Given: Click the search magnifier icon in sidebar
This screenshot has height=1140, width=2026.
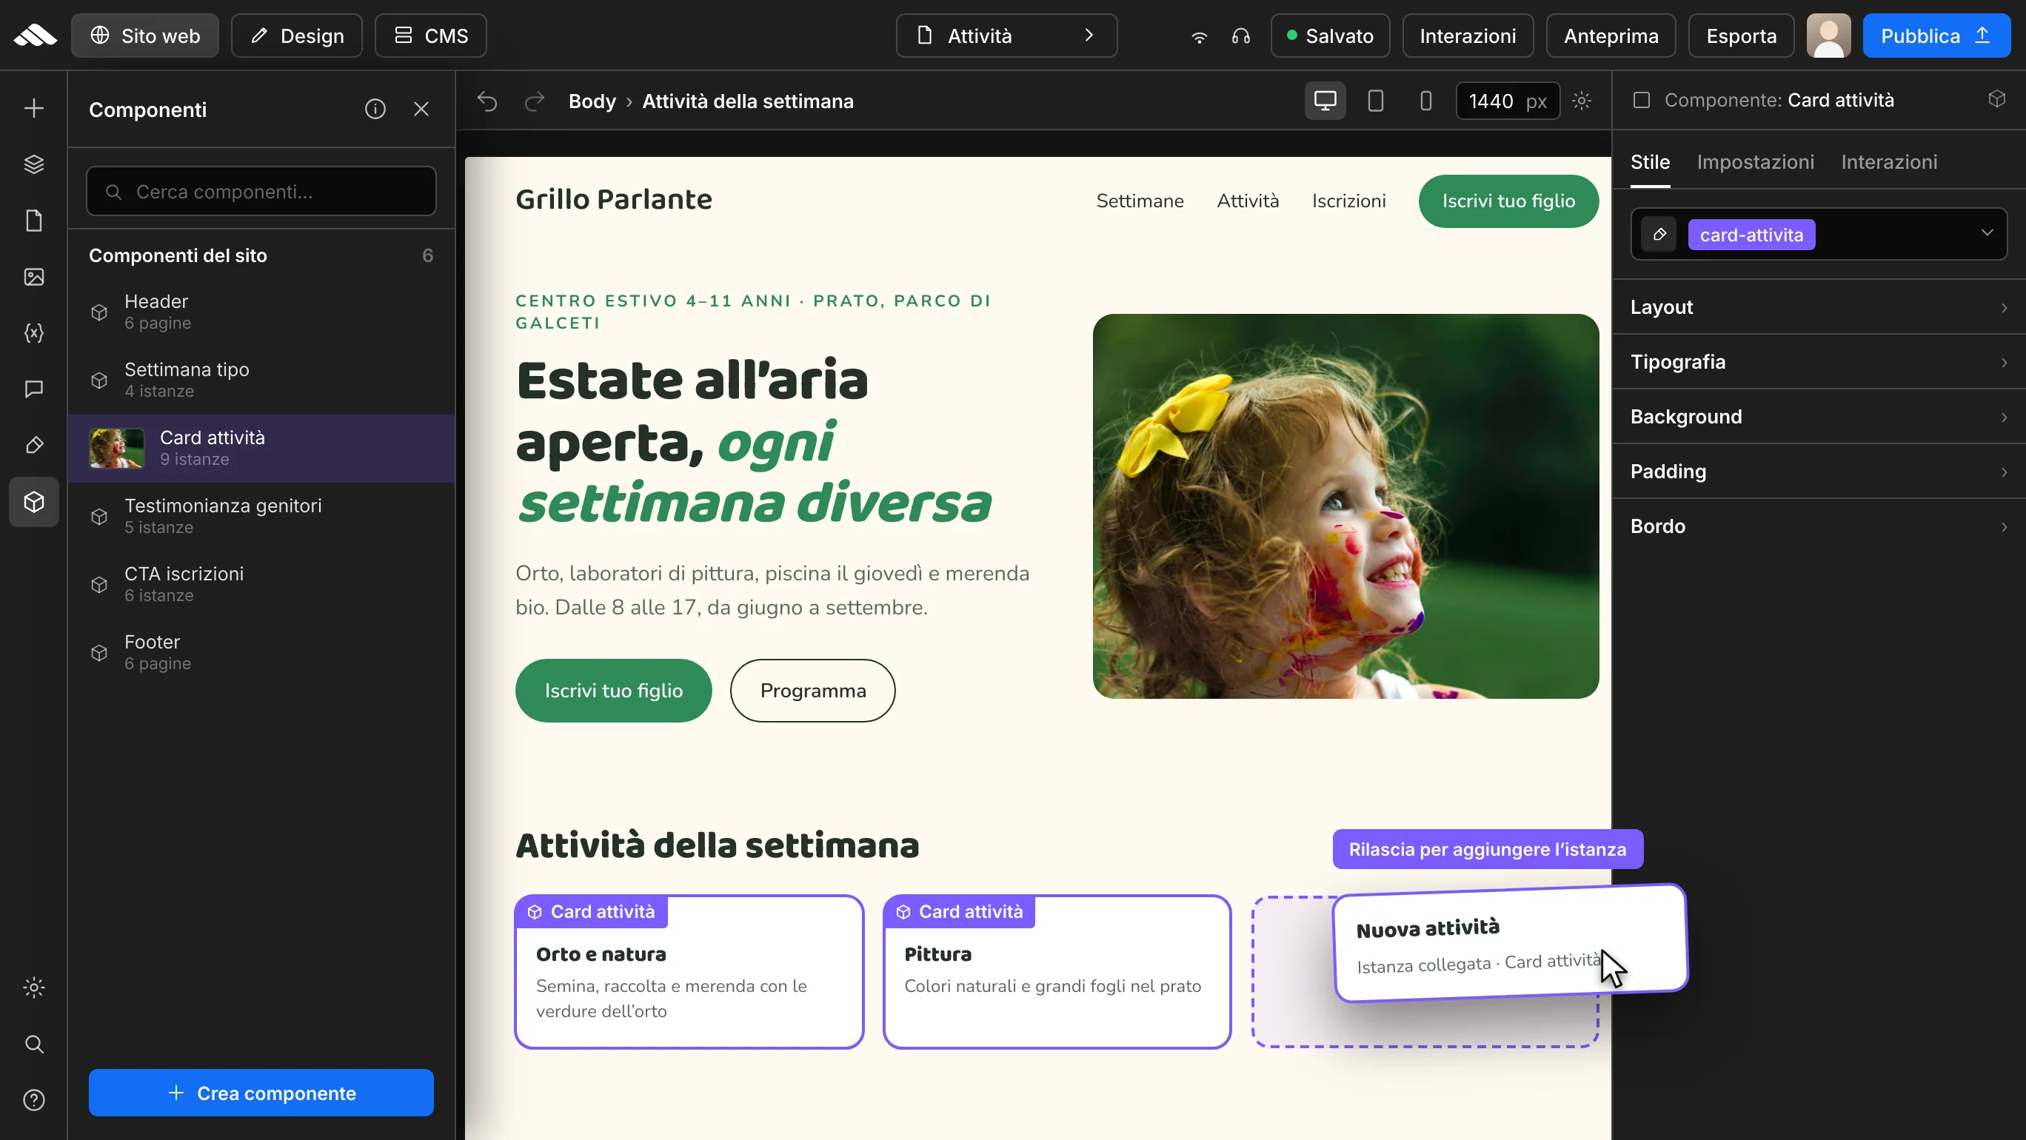Looking at the screenshot, I should (34, 1044).
